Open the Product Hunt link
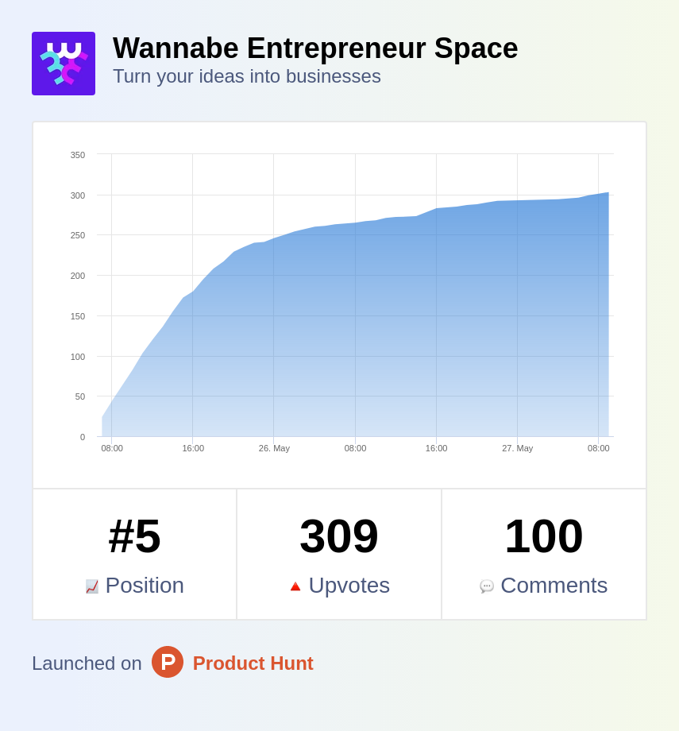Viewport: 679px width, 731px height. click(x=253, y=663)
